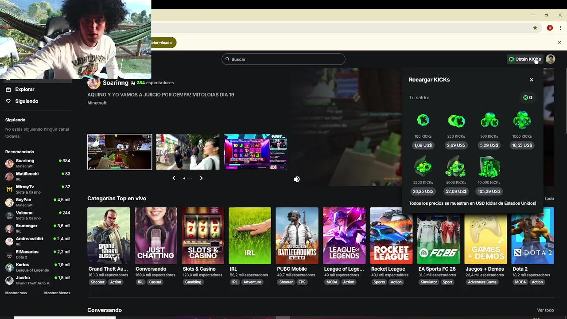This screenshot has height=319, width=567.
Task: Click Minecraft category under stream title
Action: [97, 103]
